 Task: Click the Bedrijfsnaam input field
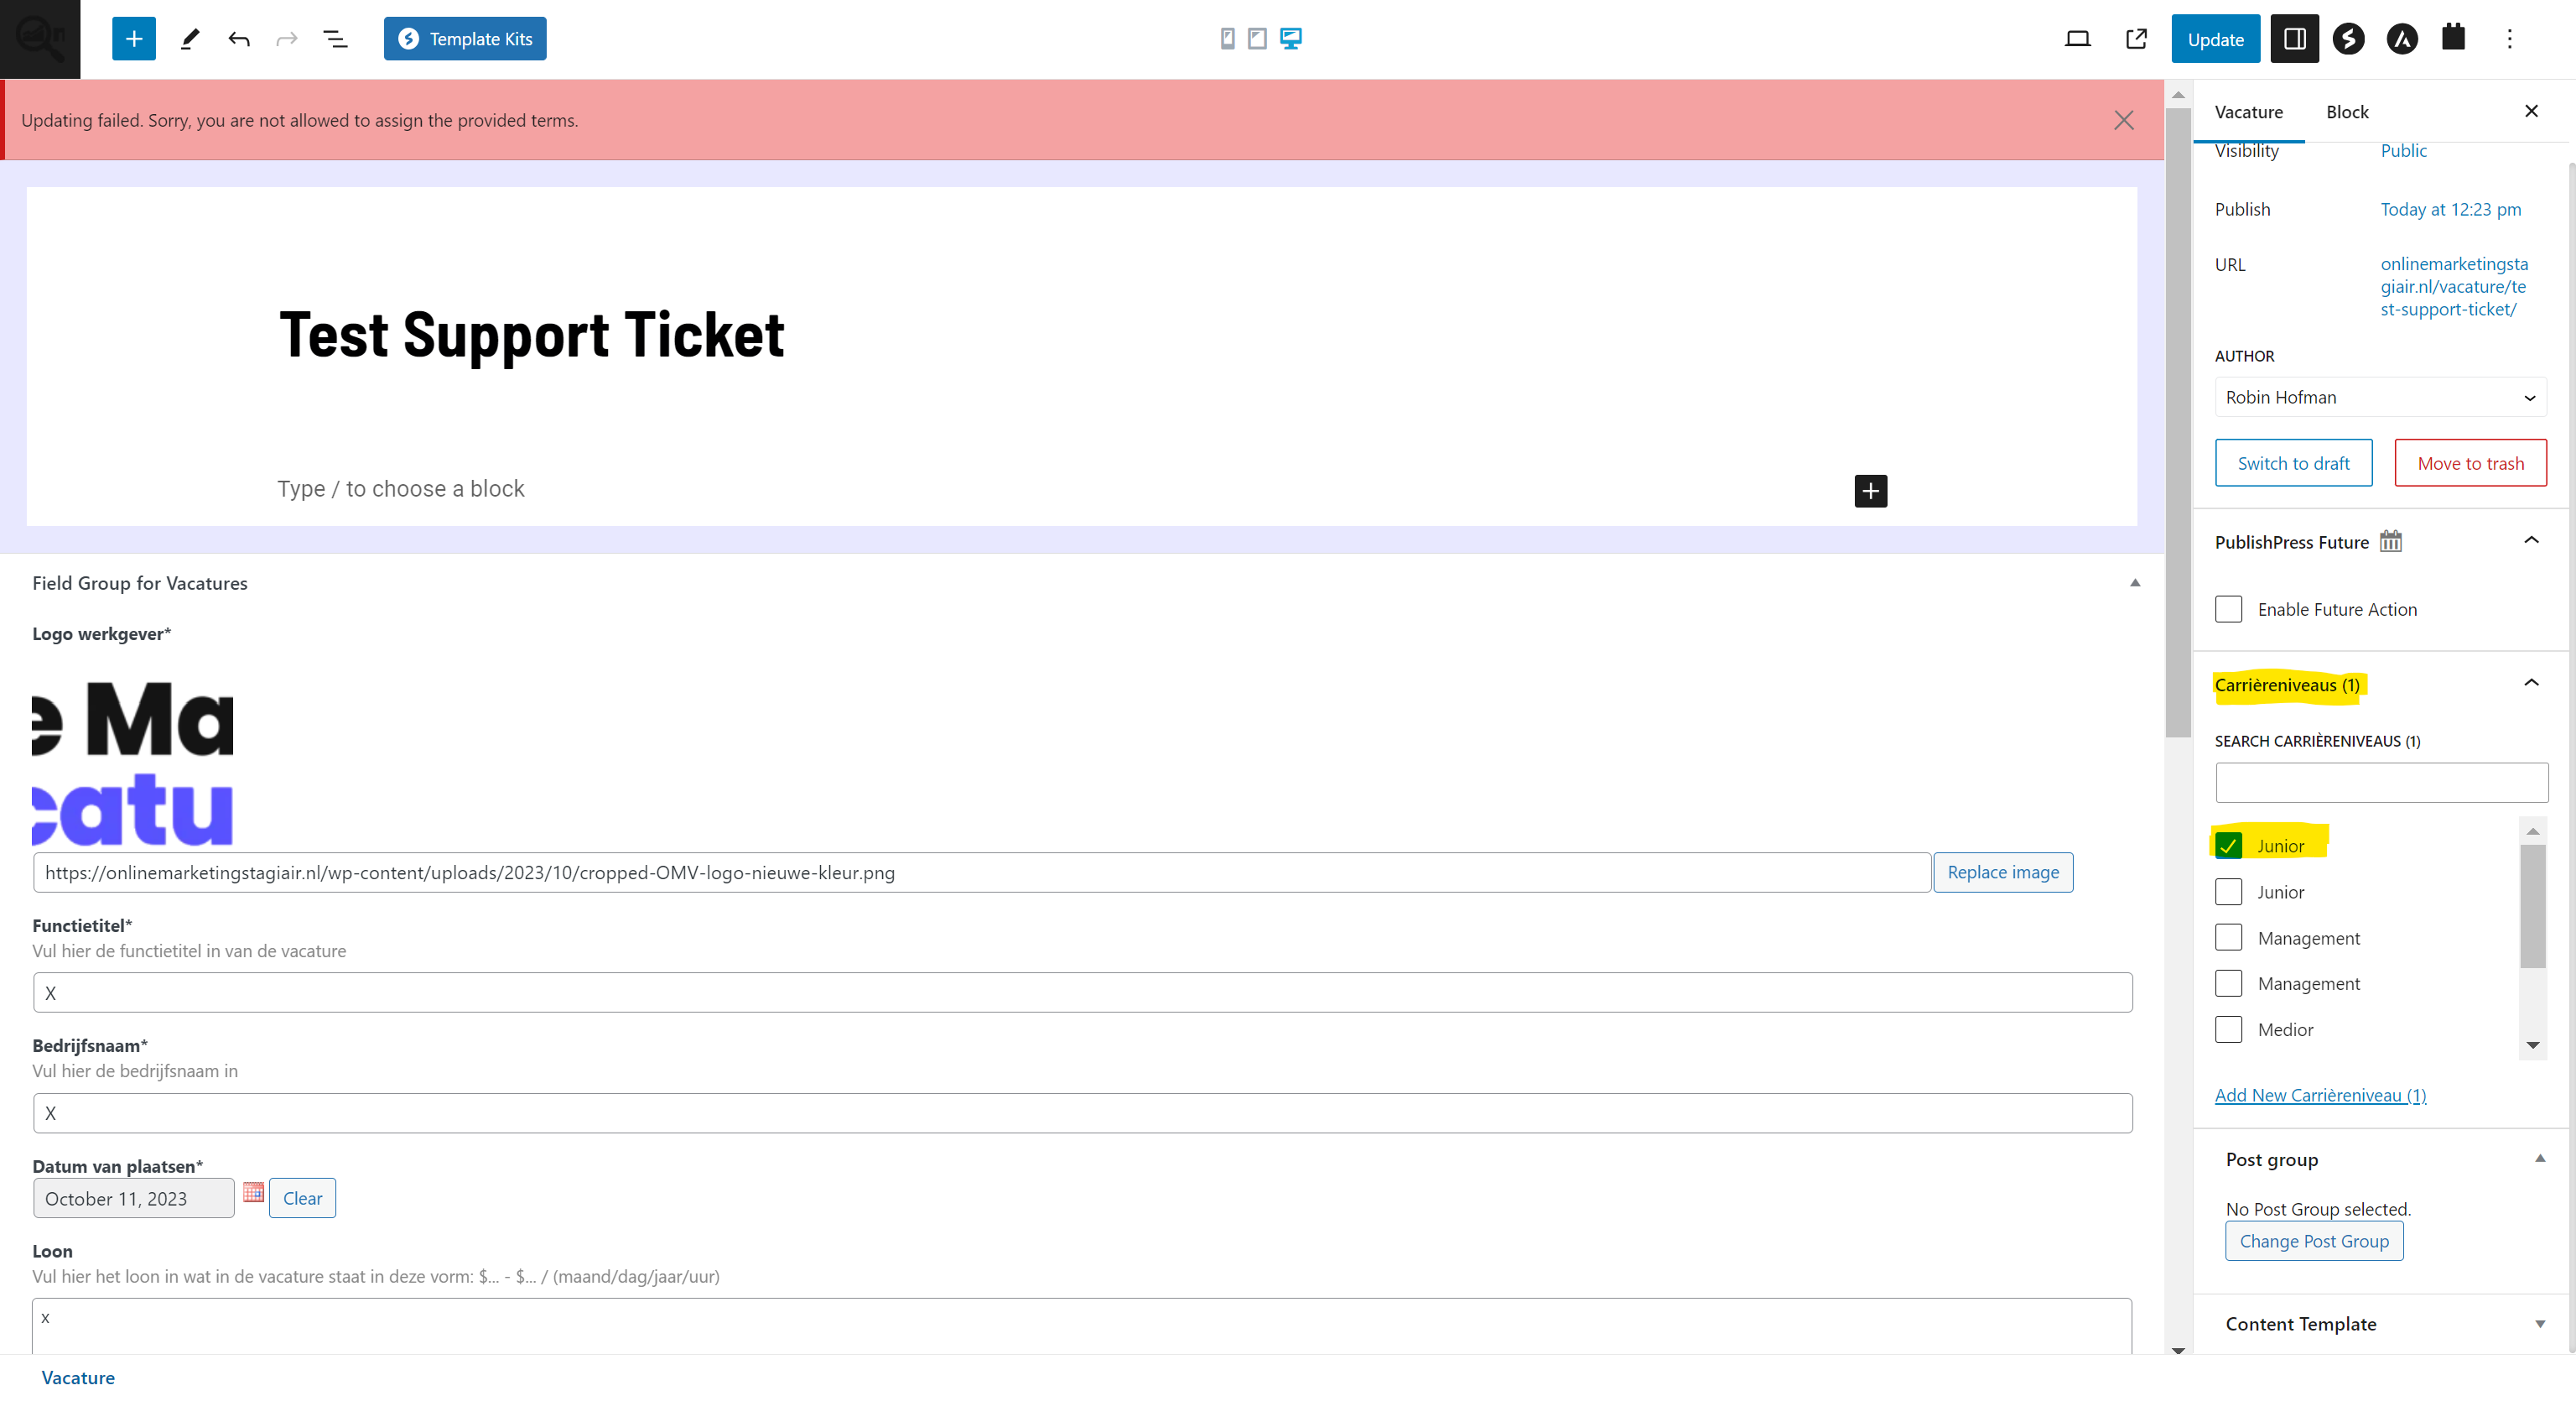(x=1082, y=1112)
